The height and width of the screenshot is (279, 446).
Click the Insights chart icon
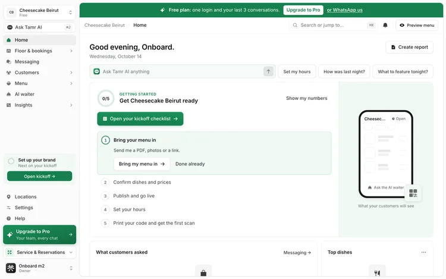point(9,105)
